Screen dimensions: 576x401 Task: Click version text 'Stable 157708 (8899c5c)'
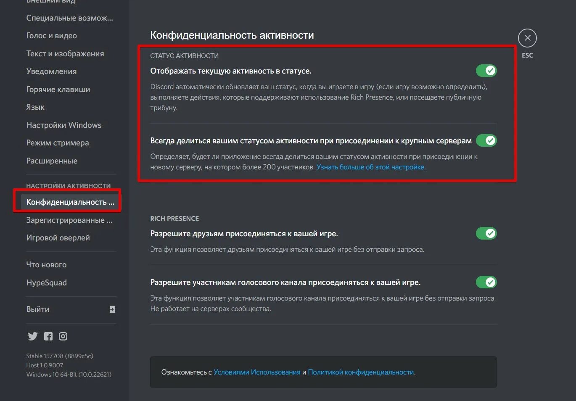coord(60,356)
